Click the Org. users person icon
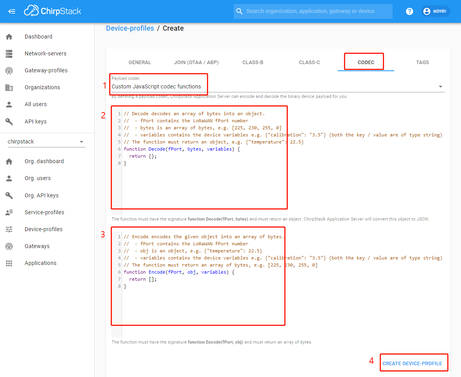This screenshot has width=461, height=377. pyautogui.click(x=9, y=178)
